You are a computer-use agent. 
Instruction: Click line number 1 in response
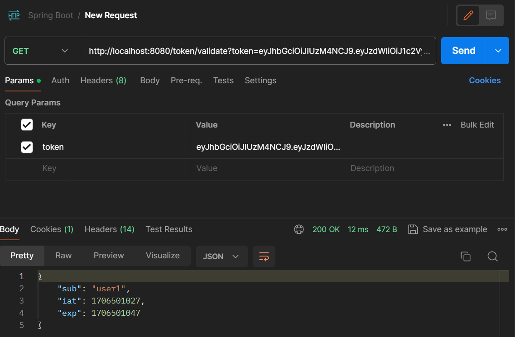click(21, 276)
